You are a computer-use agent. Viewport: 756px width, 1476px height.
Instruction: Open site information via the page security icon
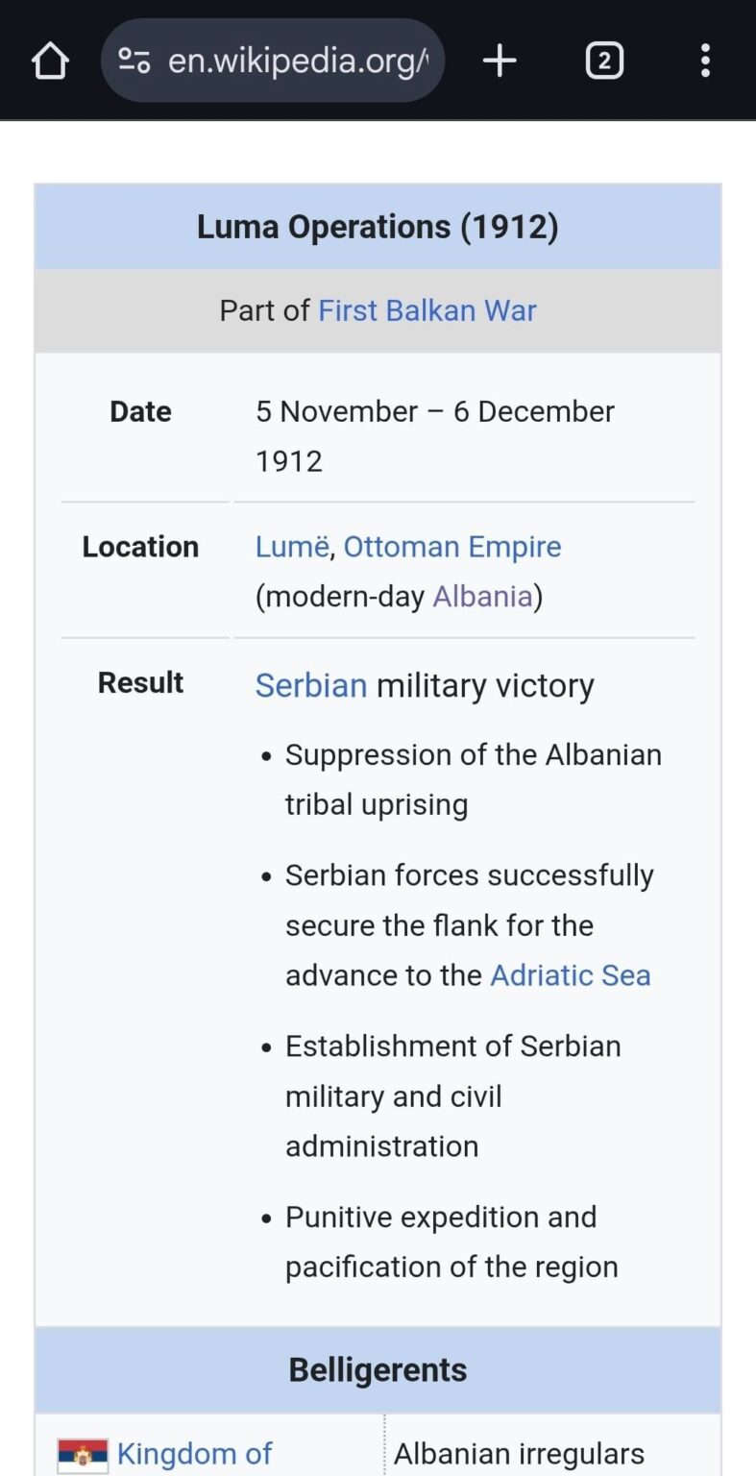tap(133, 60)
